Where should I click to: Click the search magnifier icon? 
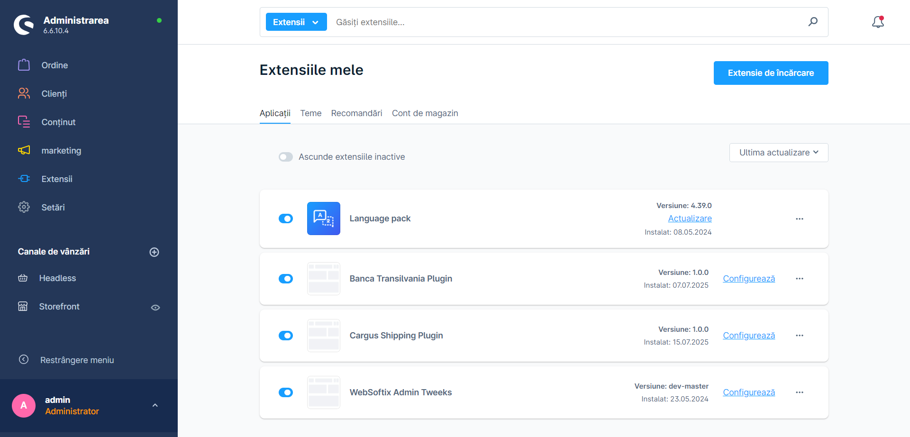[x=813, y=22]
